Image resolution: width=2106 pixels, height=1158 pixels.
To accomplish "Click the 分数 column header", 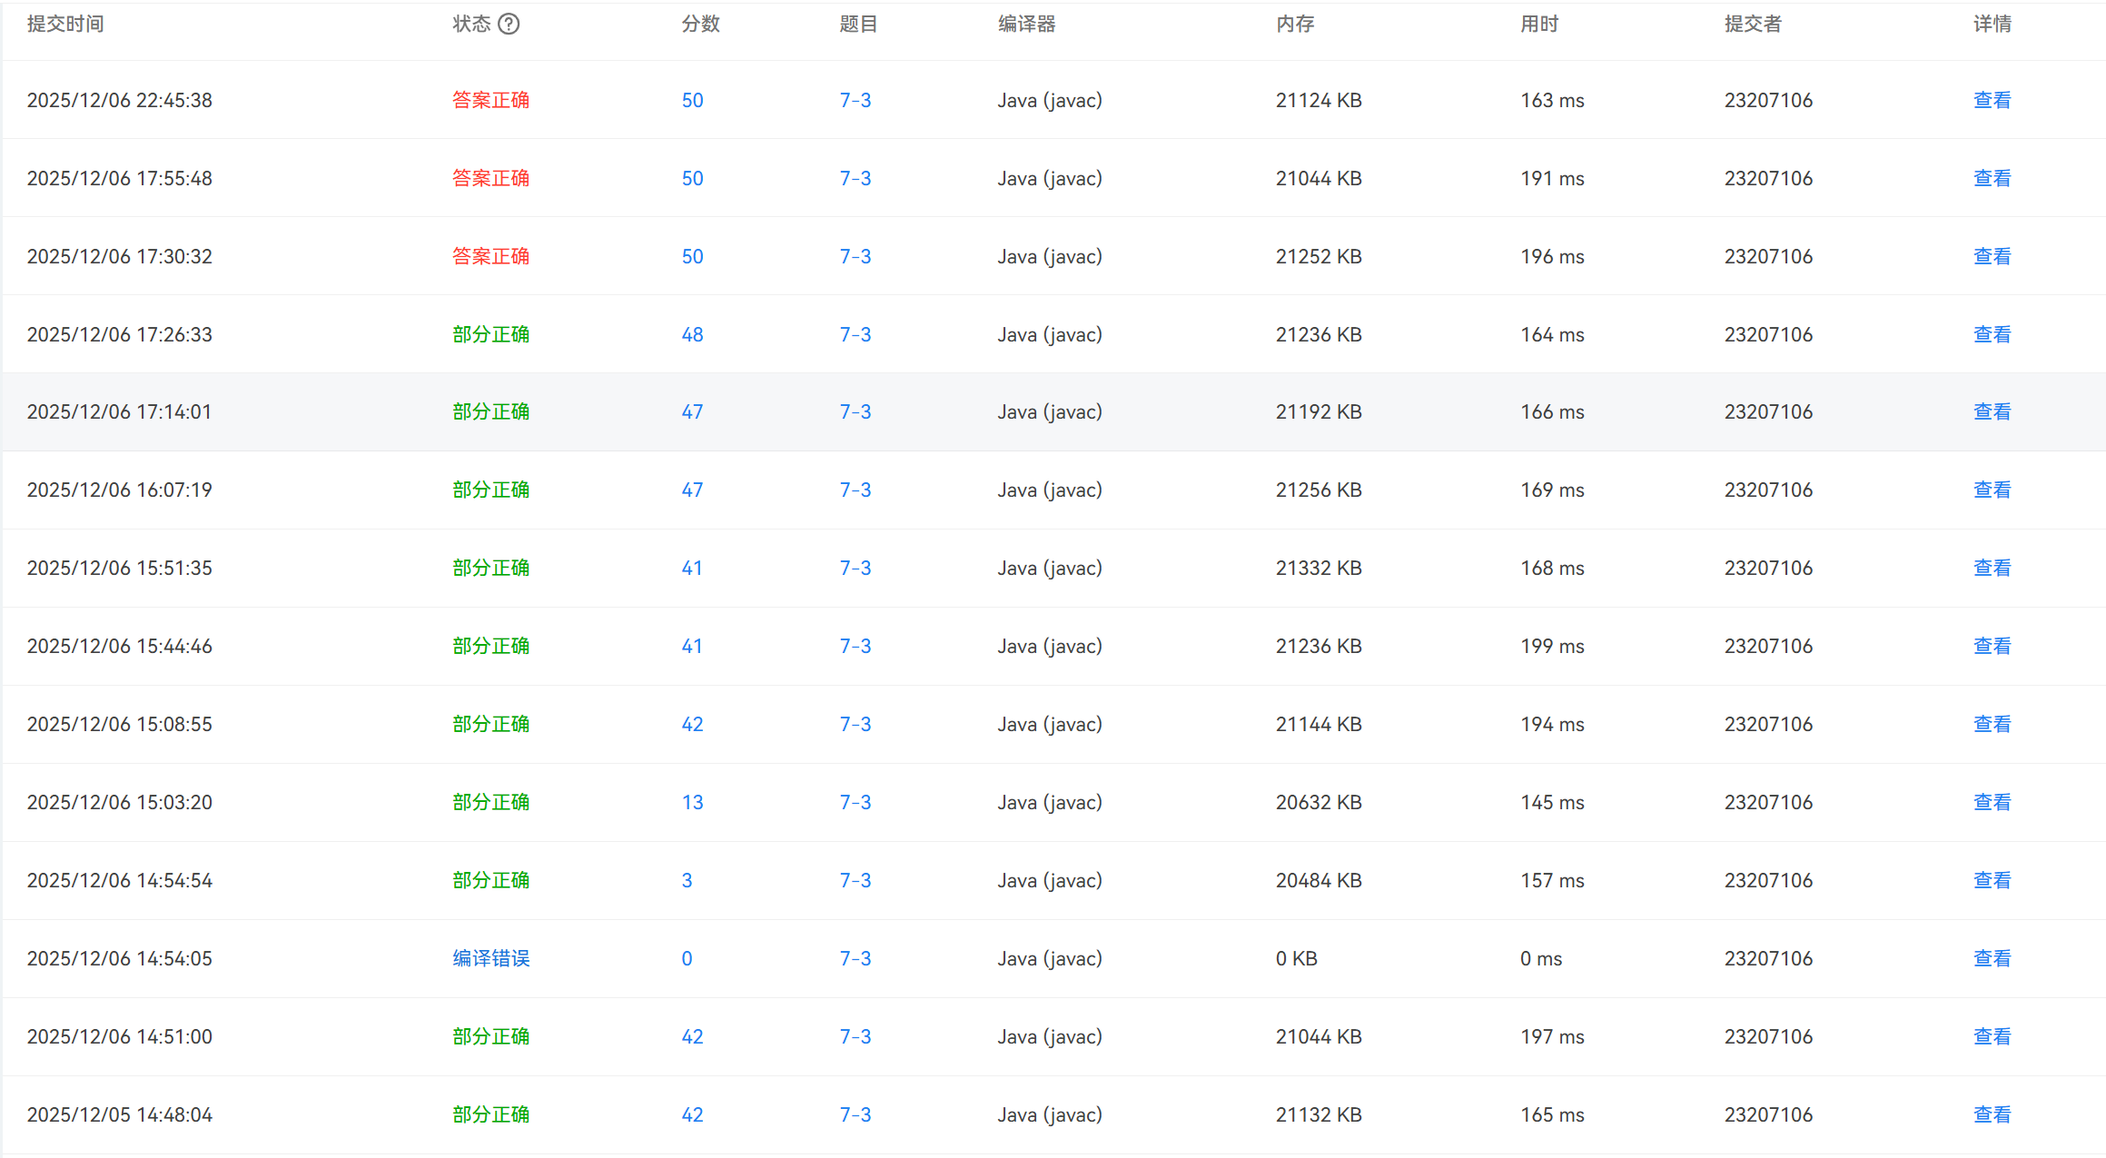I will pos(700,25).
